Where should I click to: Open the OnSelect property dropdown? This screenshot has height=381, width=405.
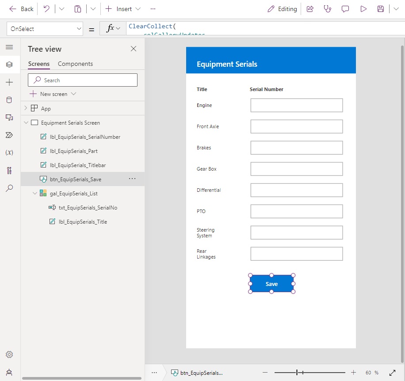(44, 28)
